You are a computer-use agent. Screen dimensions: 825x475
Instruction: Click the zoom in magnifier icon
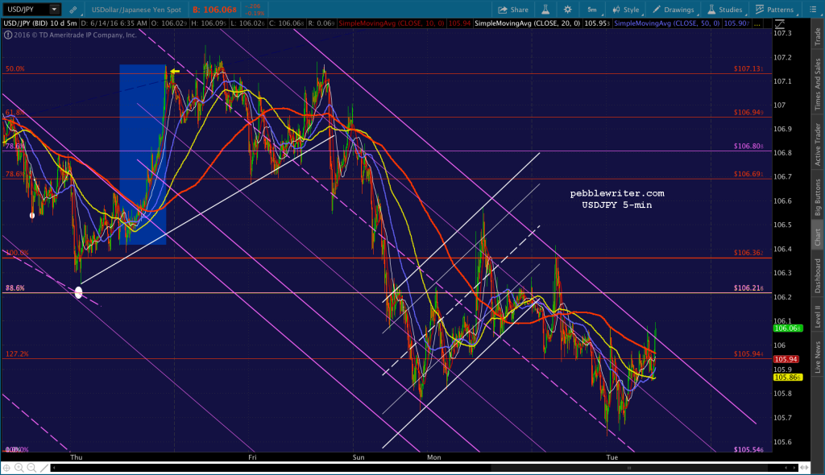click(x=19, y=468)
